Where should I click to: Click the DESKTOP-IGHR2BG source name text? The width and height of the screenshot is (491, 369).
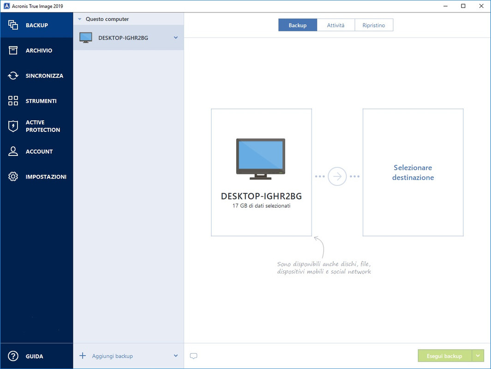(261, 196)
